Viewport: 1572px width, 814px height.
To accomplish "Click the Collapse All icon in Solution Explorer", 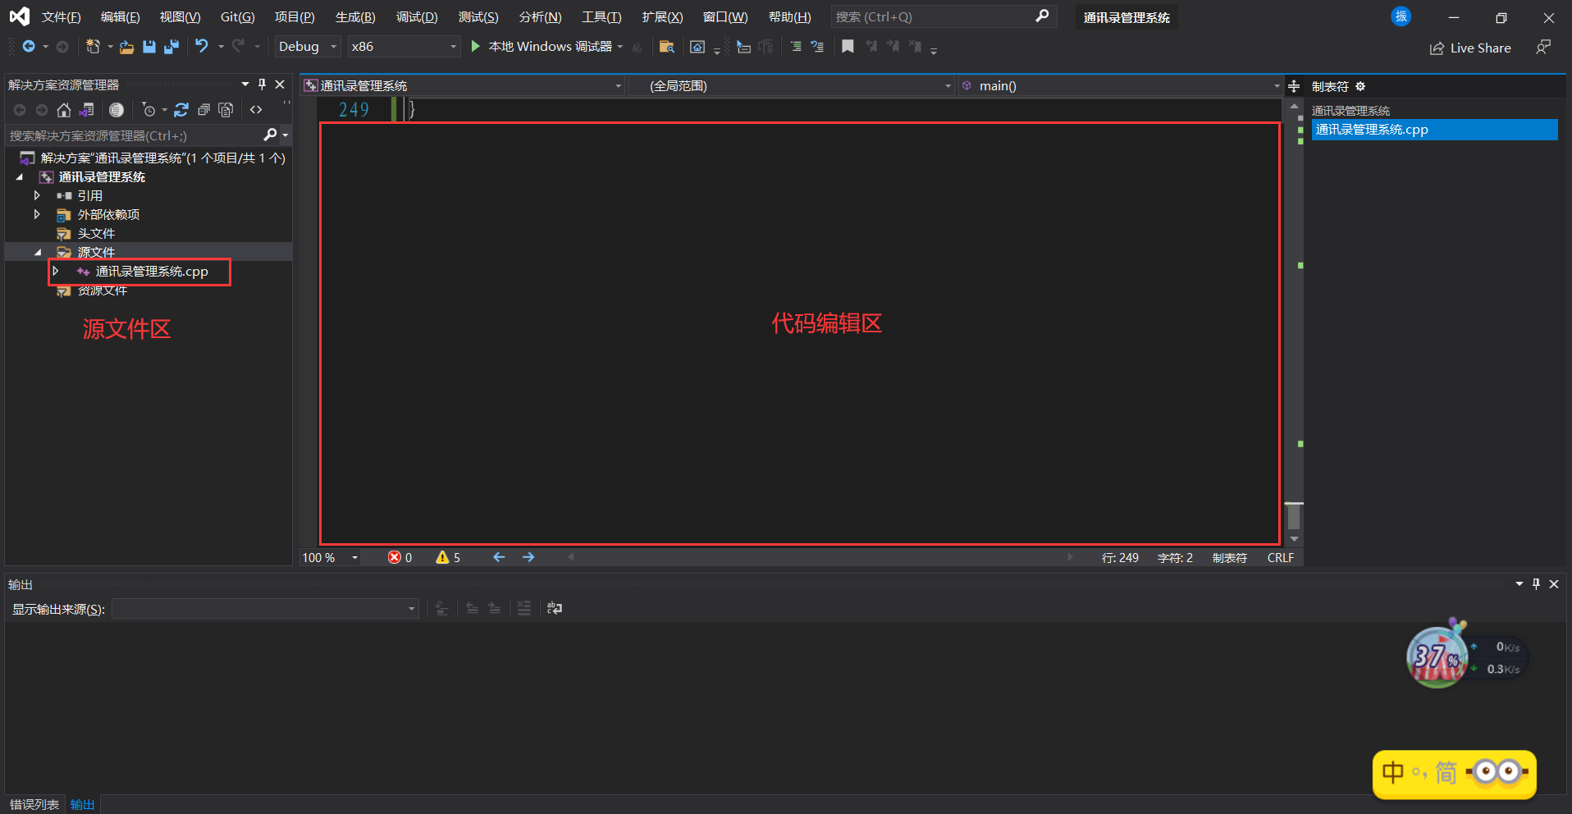I will (203, 110).
